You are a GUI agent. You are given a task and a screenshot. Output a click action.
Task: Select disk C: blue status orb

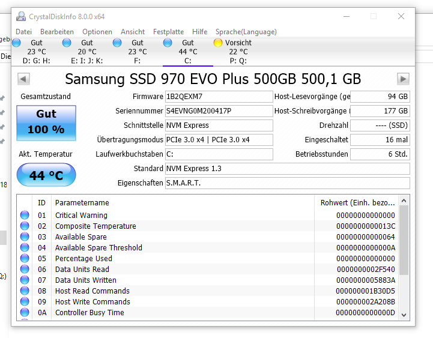click(168, 43)
